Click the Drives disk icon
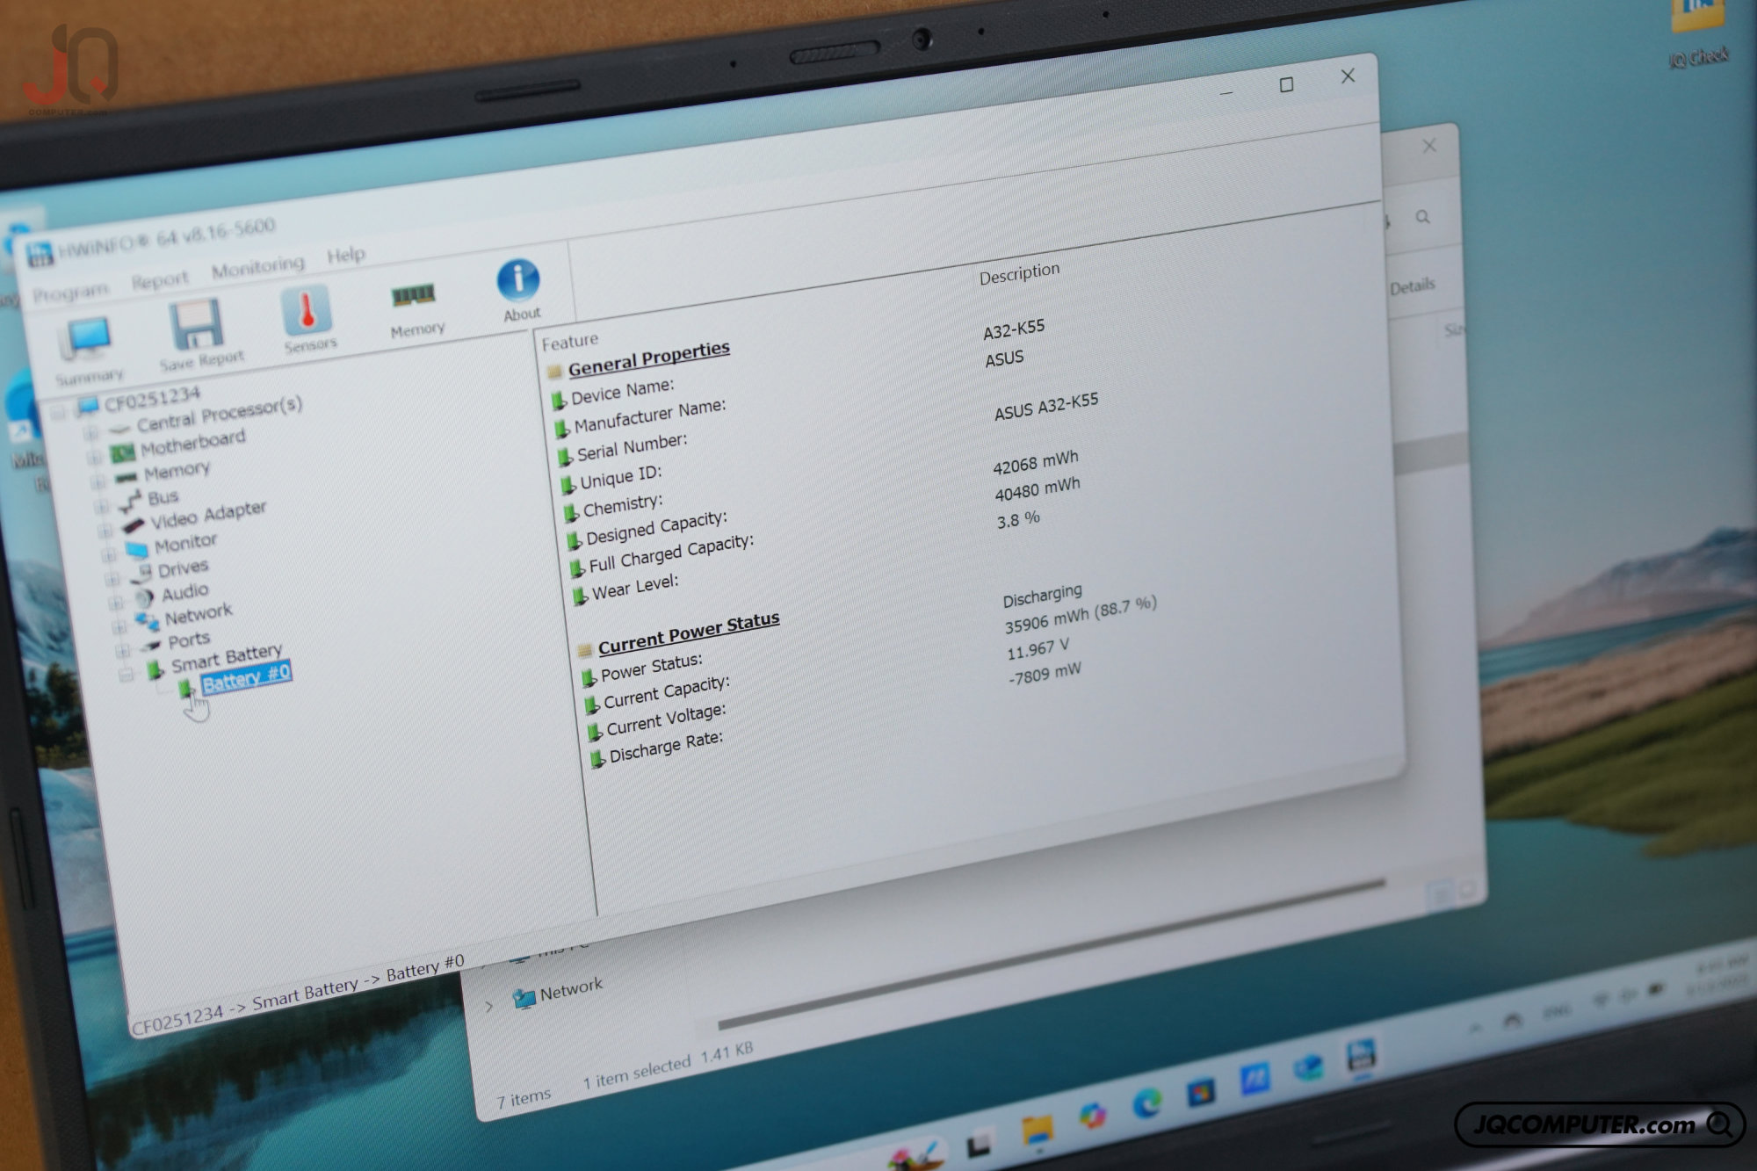The image size is (1757, 1171). point(141,575)
